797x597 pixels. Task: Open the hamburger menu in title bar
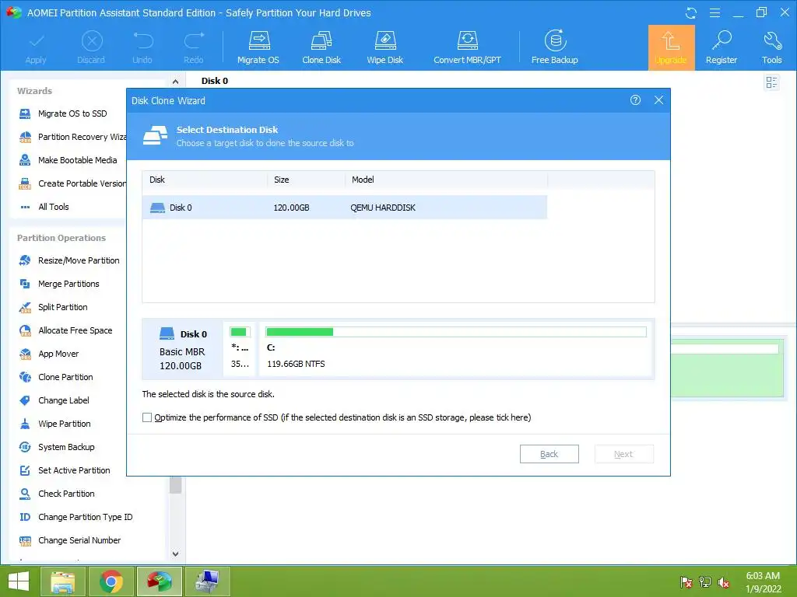(x=714, y=12)
